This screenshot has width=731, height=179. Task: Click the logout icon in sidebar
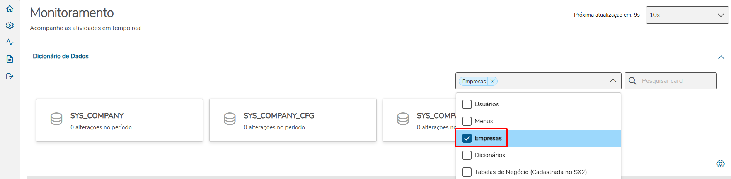(10, 76)
